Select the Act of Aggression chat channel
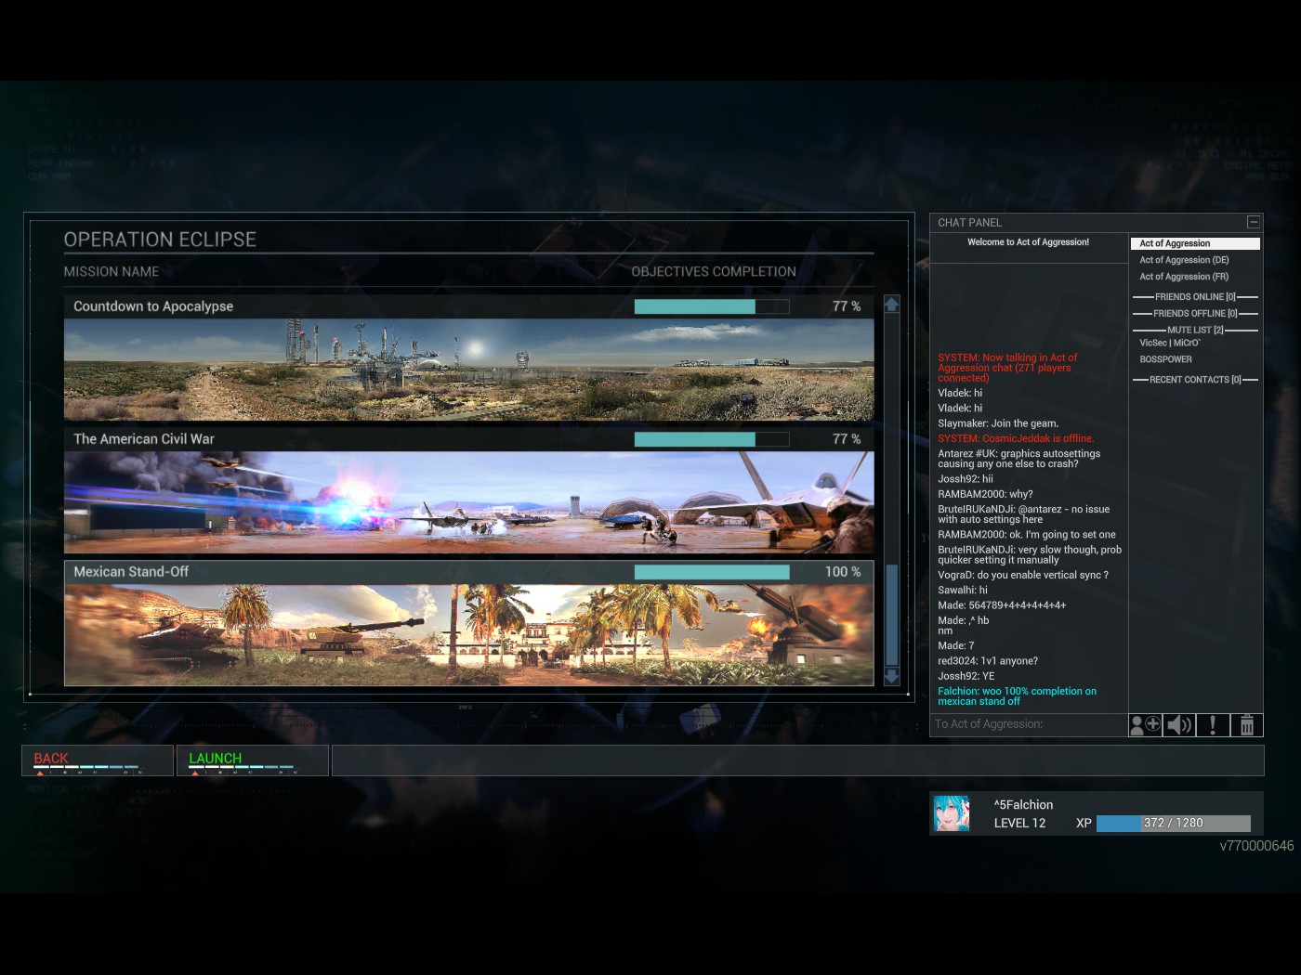 (1195, 243)
